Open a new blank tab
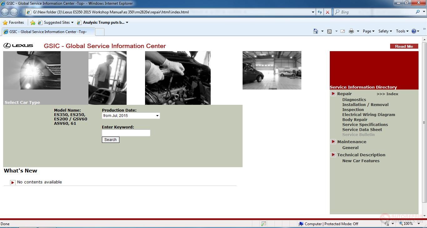 point(99,32)
